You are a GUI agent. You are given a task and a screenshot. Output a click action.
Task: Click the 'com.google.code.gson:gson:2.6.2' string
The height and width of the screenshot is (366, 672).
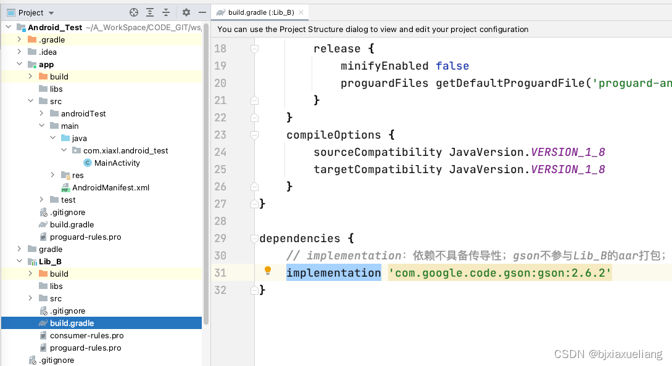pyautogui.click(x=500, y=273)
